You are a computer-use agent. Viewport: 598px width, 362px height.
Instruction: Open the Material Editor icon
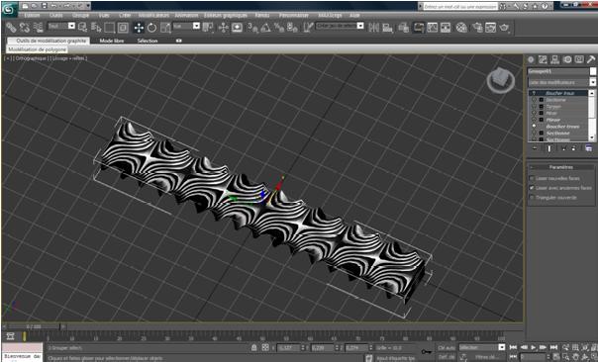[461, 27]
